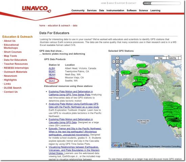Open Newsroom sidebar link
The image size is (186, 162).
[x=10, y=76]
